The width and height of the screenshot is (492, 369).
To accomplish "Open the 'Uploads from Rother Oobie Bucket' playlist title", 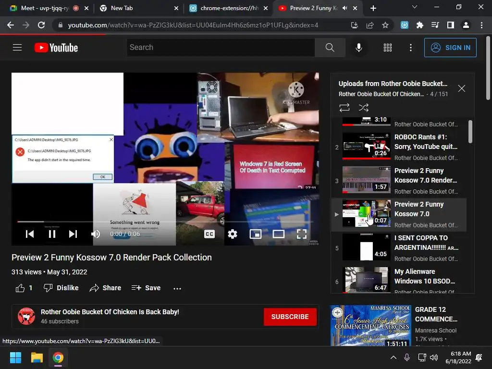I will pos(393,84).
